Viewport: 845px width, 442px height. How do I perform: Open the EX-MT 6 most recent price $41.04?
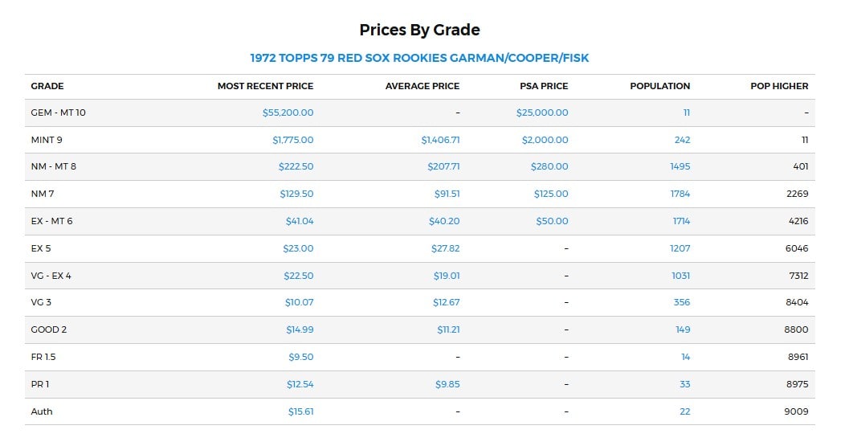pos(300,221)
